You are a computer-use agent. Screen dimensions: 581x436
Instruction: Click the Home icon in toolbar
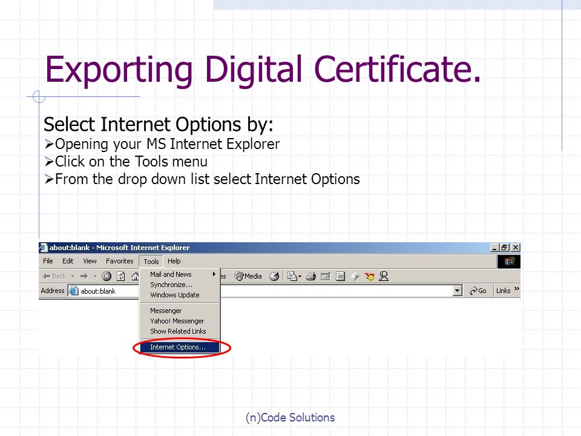point(135,276)
